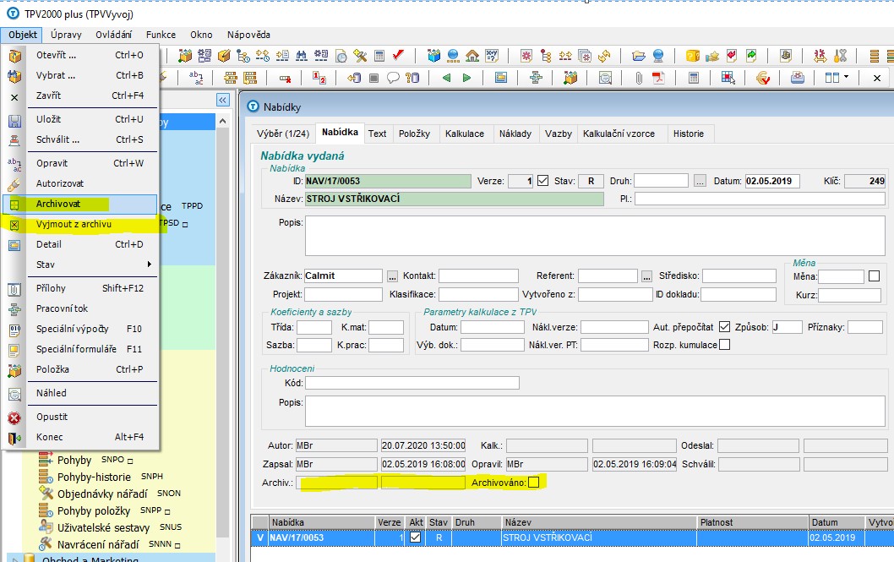Click the ab-ac rename icon in the toolbar
Viewport: 894px width, 562px height.
point(195,78)
